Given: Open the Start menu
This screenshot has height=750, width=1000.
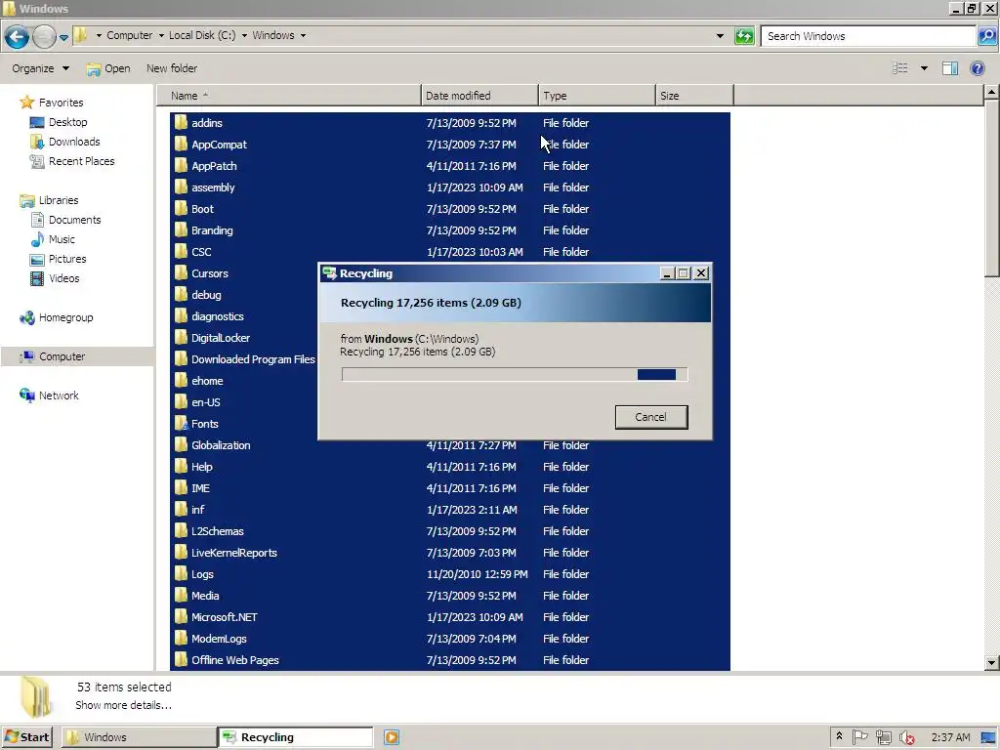Looking at the screenshot, I should (x=26, y=737).
